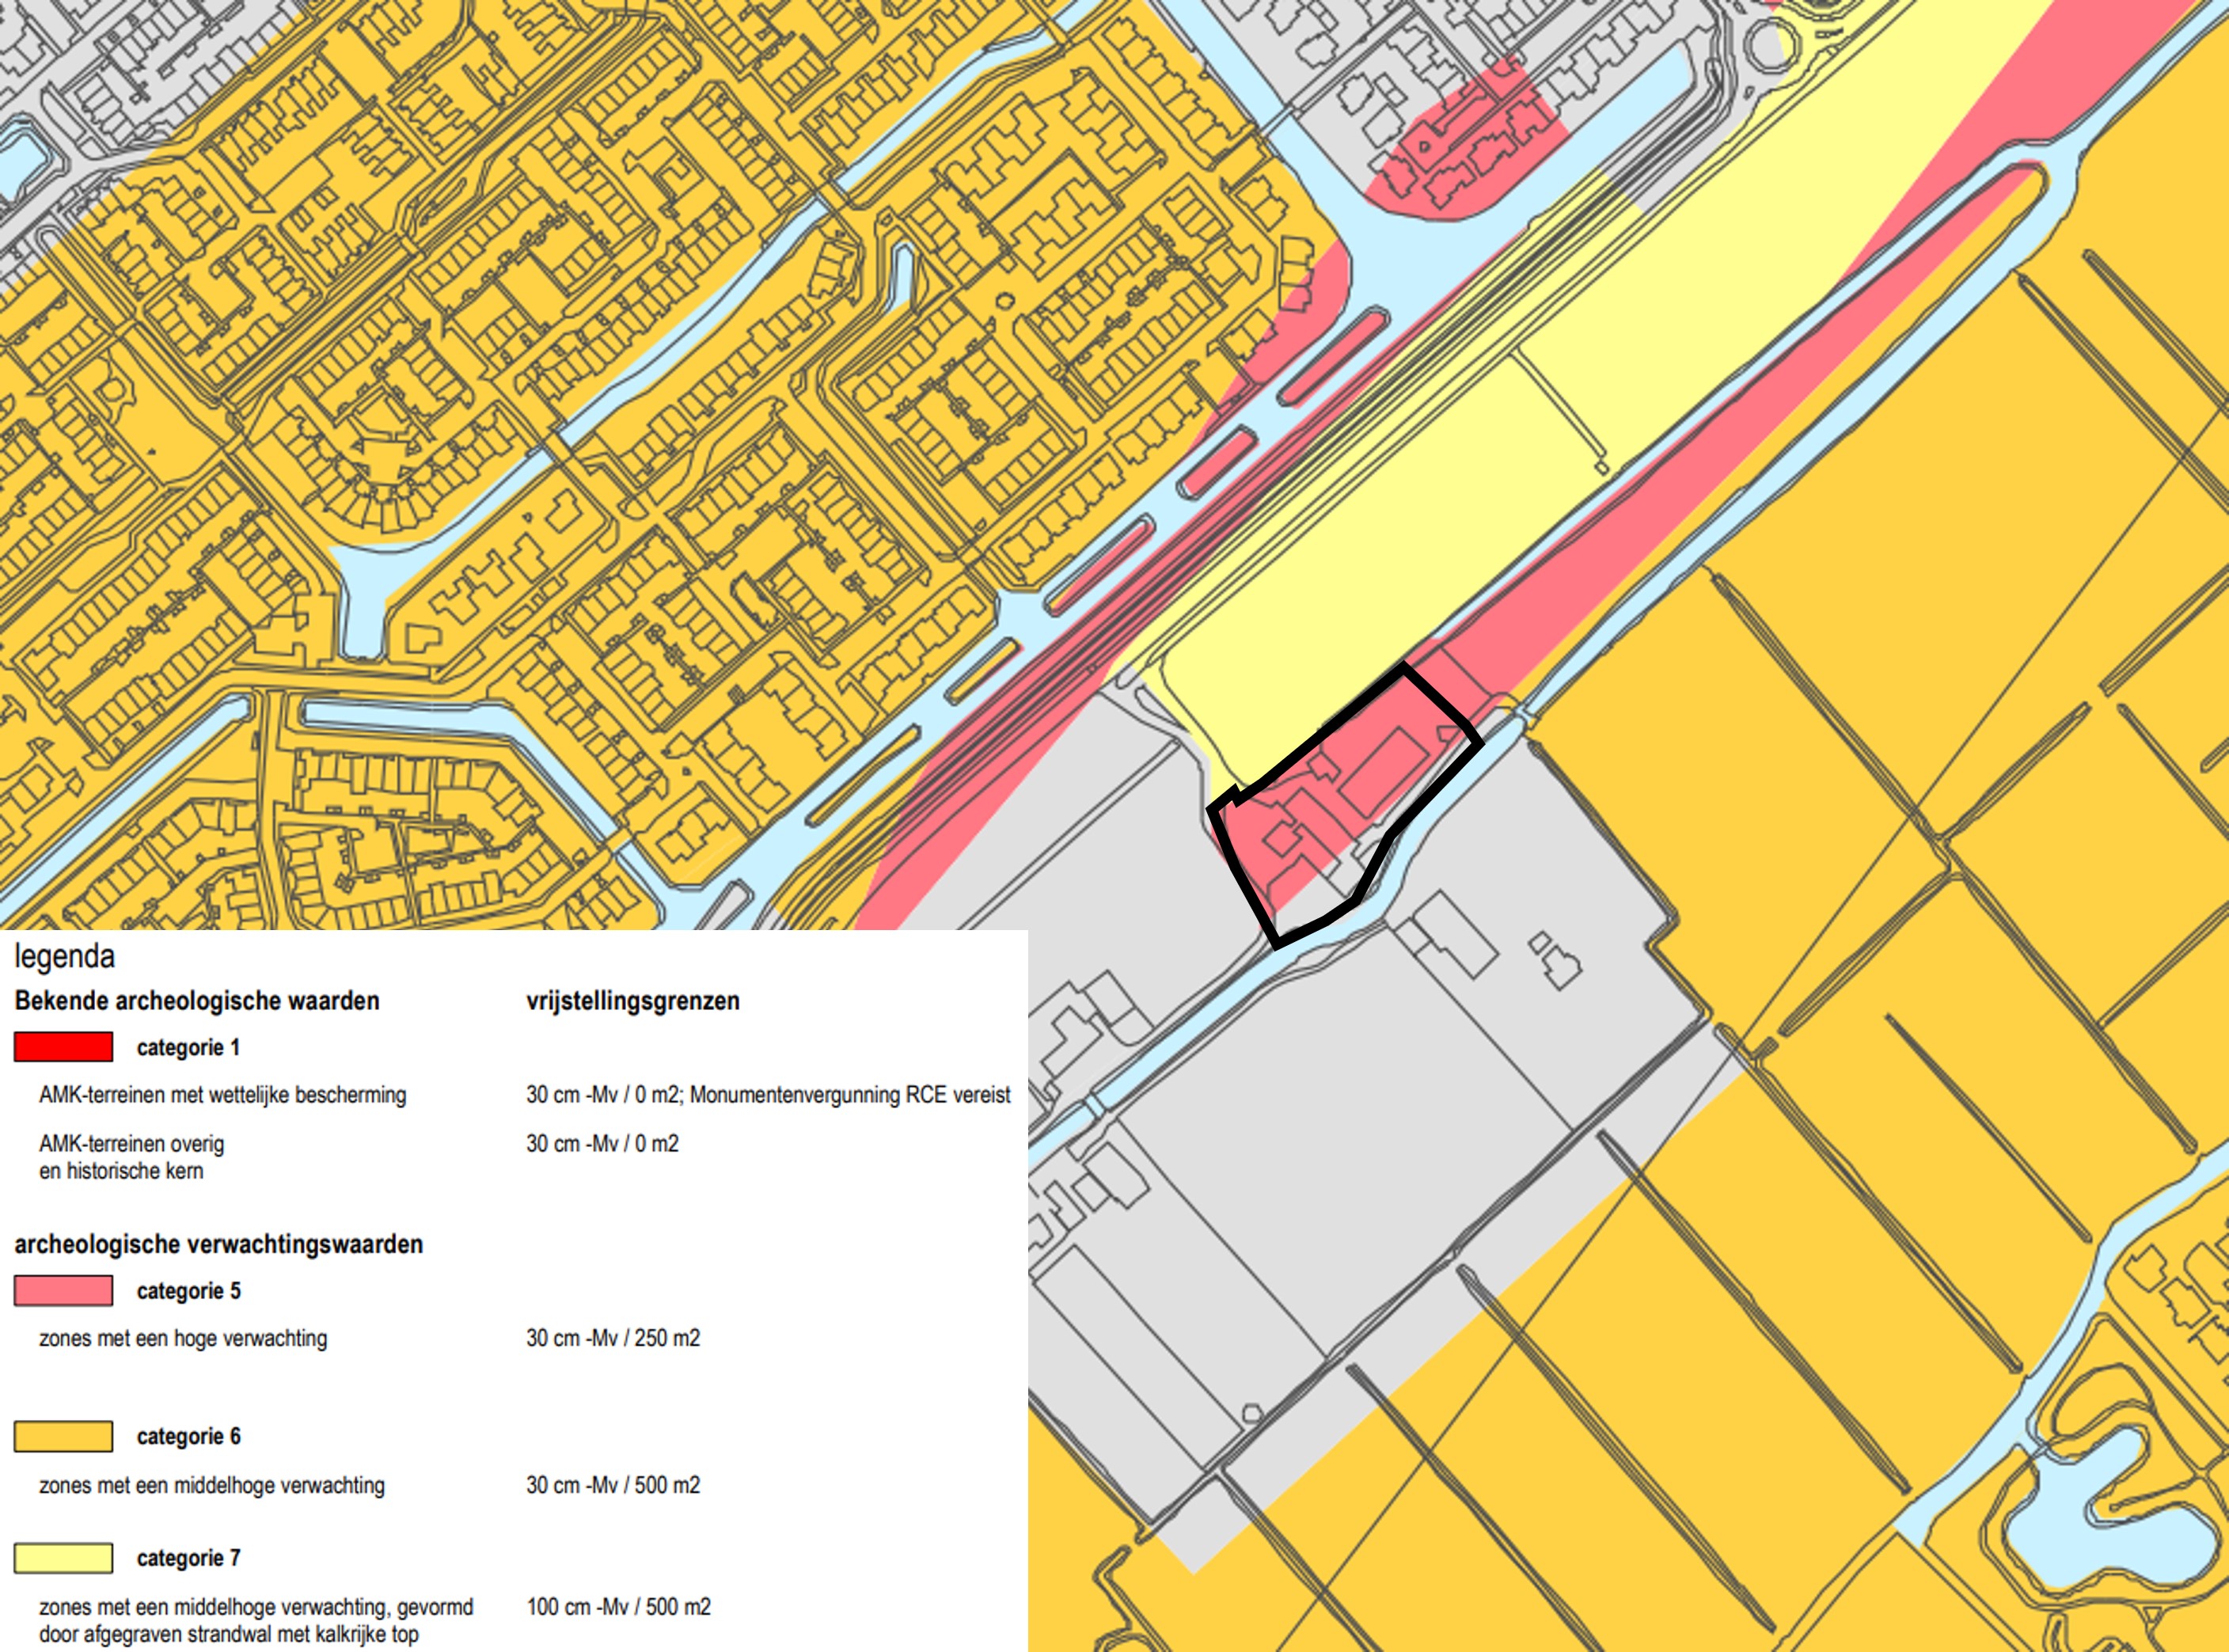Click the 'legenda' heading
This screenshot has width=2229, height=1652.
coord(65,957)
